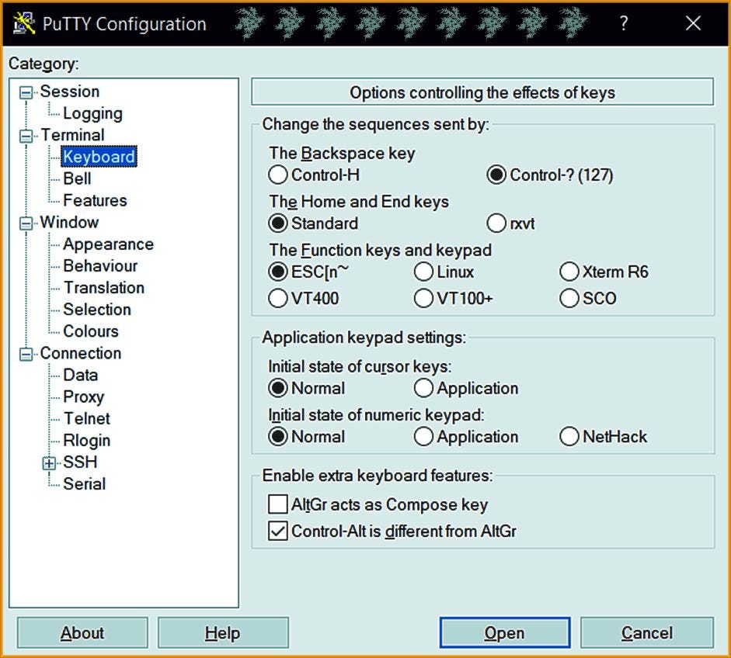
Task: Select Control-H for the Backspace key
Action: (277, 175)
